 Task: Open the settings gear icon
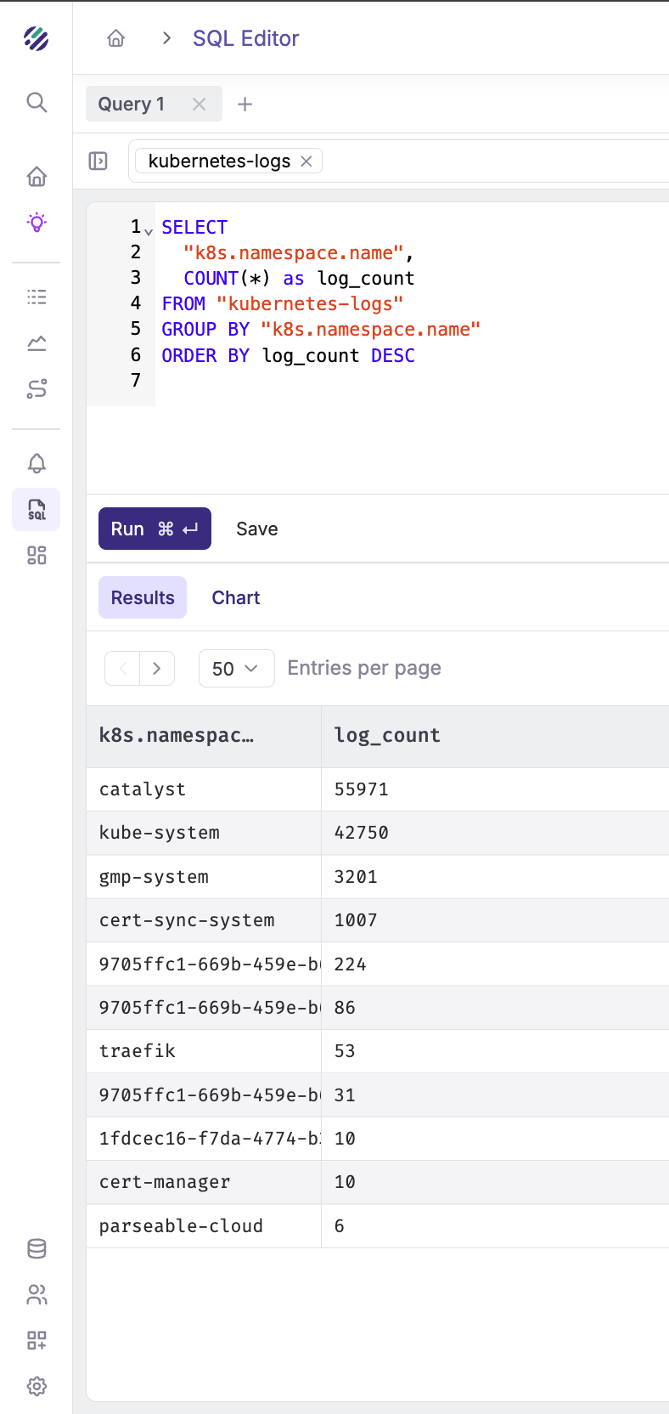click(37, 1386)
